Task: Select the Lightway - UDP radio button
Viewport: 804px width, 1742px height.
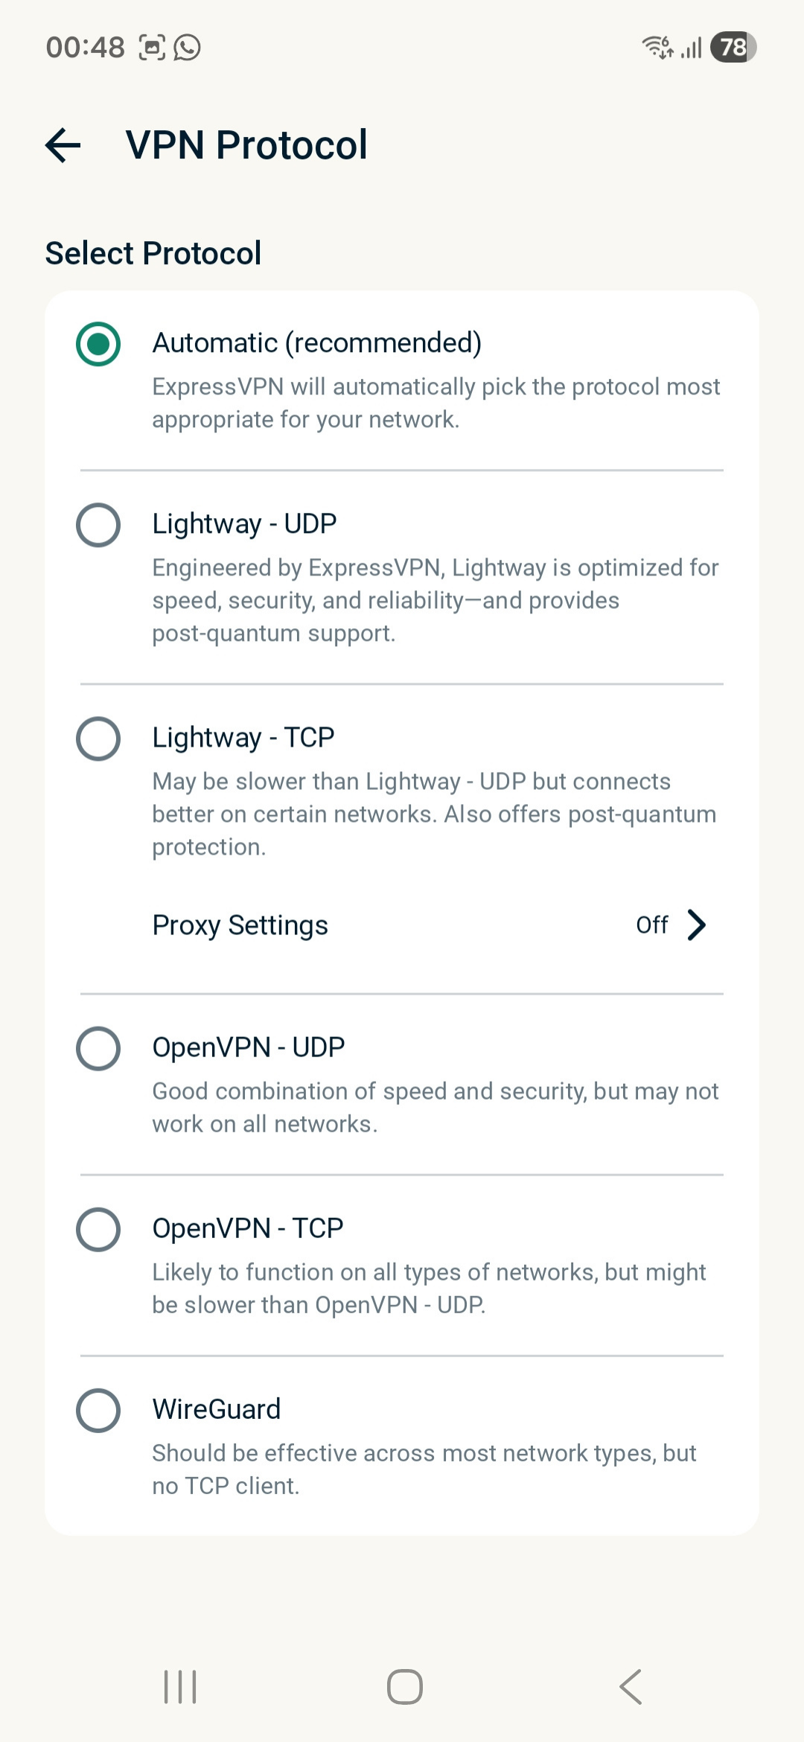Action: pos(98,525)
